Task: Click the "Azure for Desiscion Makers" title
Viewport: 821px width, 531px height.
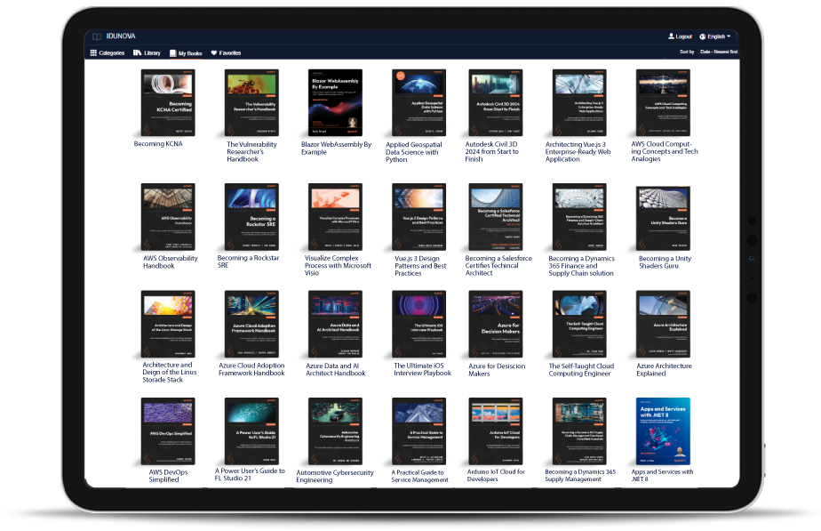Action: 497,369
